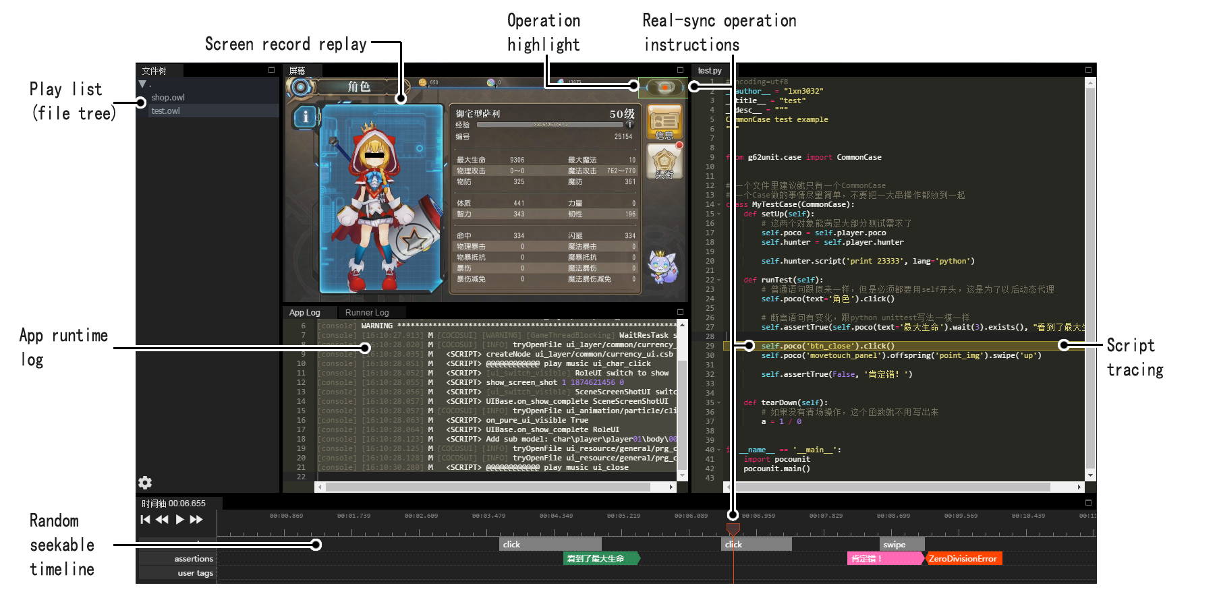Select the ZeroDivisionError marker on timeline
Screen dimensions: 1219x602
[x=963, y=558]
